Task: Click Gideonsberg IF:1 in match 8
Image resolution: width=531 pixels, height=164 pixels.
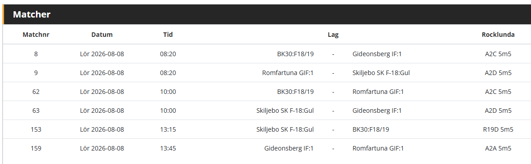Action: click(x=377, y=54)
